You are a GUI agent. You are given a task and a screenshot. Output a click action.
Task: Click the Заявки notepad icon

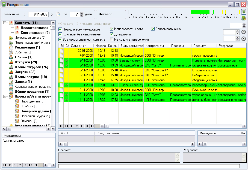(11, 82)
